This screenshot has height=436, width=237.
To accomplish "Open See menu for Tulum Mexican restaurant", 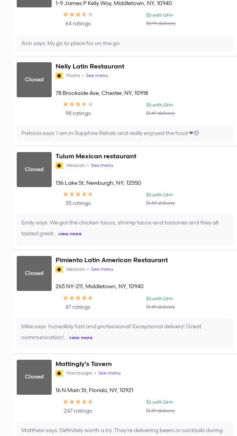I will [102, 165].
